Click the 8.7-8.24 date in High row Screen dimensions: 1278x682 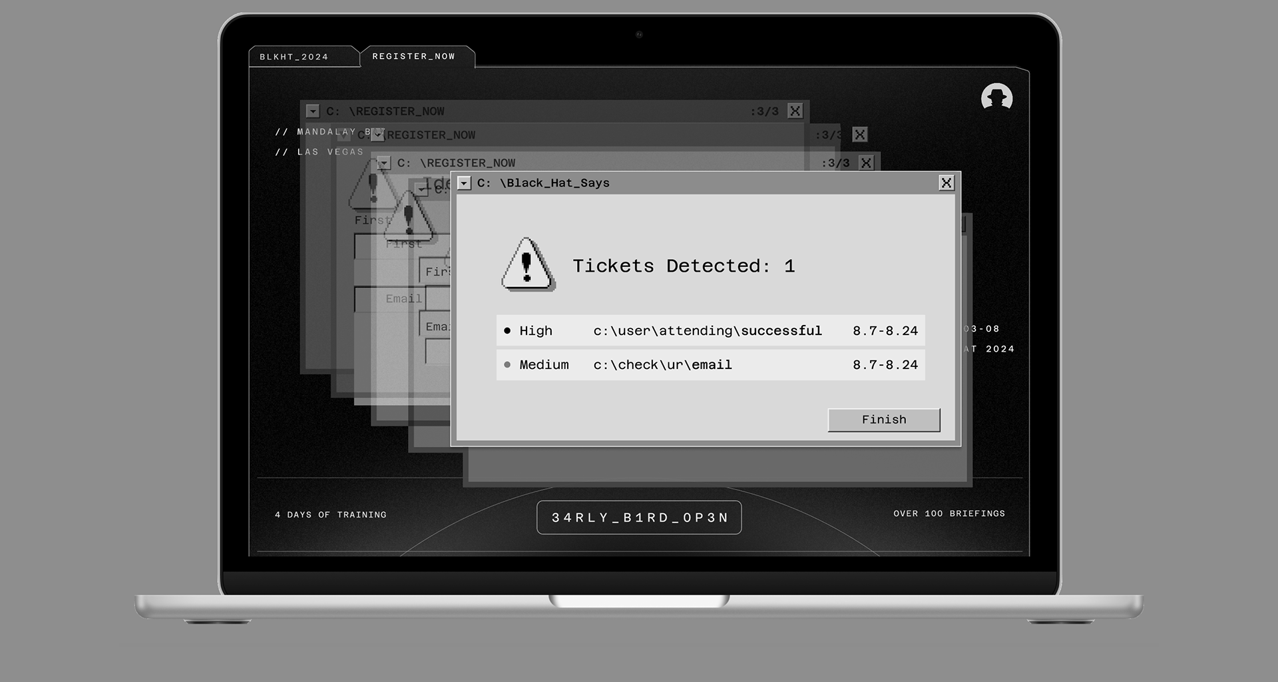point(885,330)
